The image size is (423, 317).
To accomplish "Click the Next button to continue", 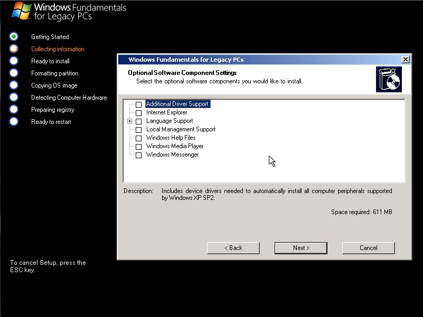I will tap(300, 248).
